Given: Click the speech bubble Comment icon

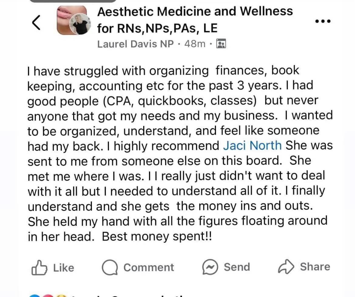Looking at the screenshot, I should (110, 268).
